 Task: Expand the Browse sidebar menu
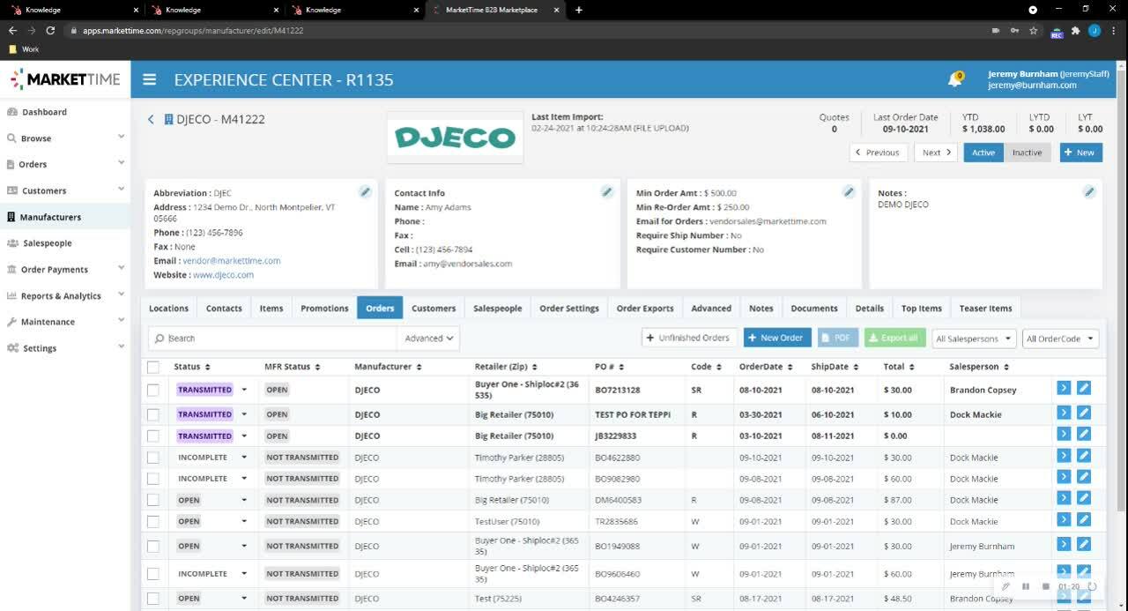pos(65,138)
